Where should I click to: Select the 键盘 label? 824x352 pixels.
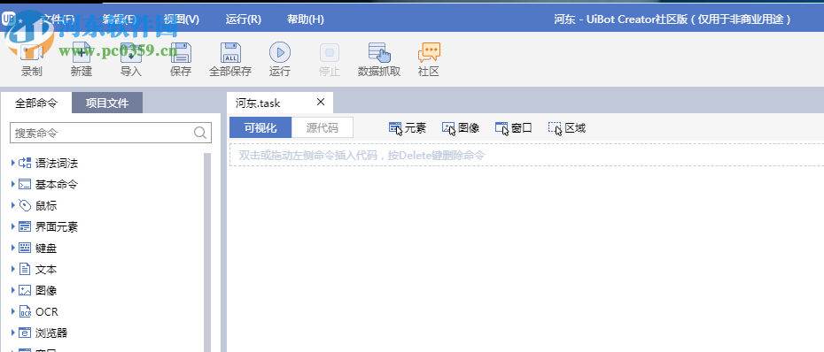[46, 249]
